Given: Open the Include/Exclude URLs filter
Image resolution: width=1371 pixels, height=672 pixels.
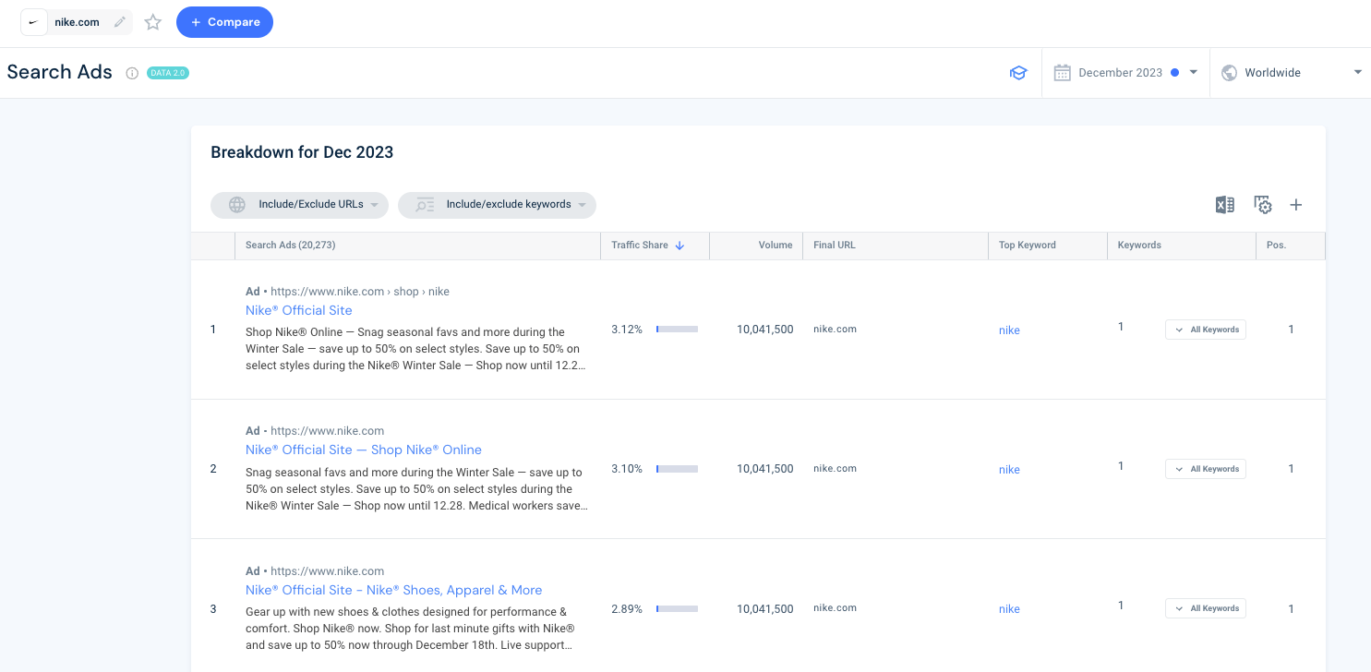Looking at the screenshot, I should point(298,205).
